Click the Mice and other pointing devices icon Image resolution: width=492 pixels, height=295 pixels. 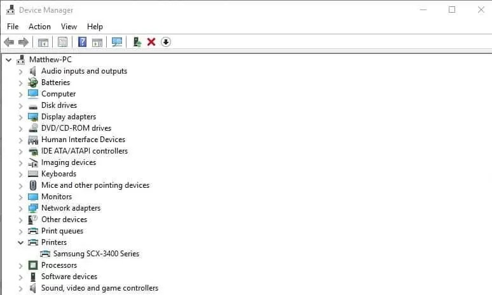(33, 185)
